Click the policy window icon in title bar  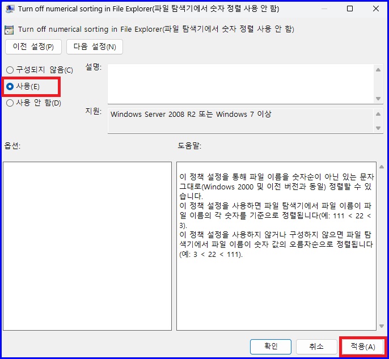[x=10, y=9]
